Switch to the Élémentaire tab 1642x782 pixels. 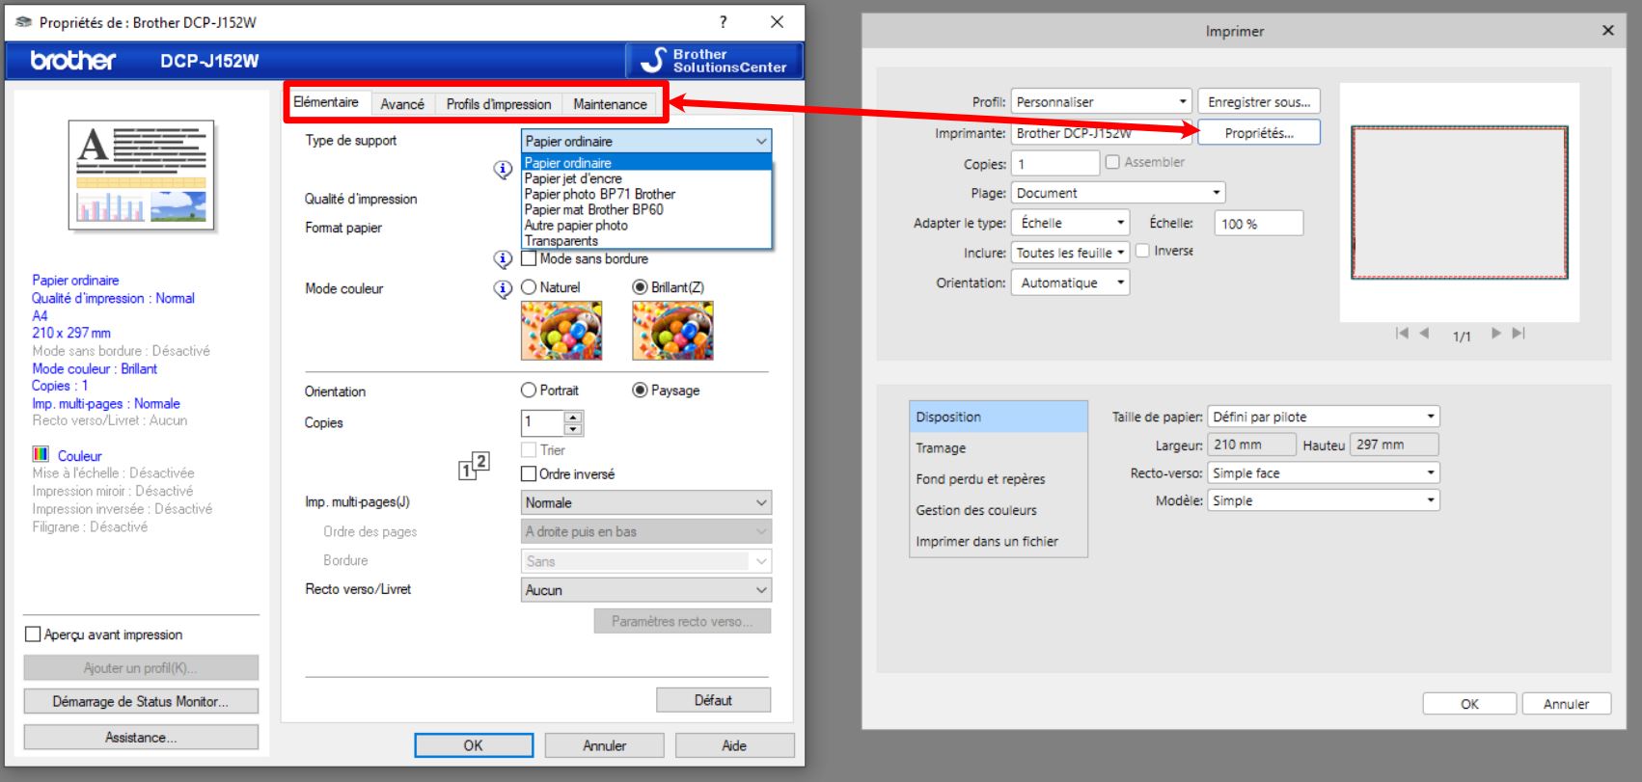(x=326, y=102)
